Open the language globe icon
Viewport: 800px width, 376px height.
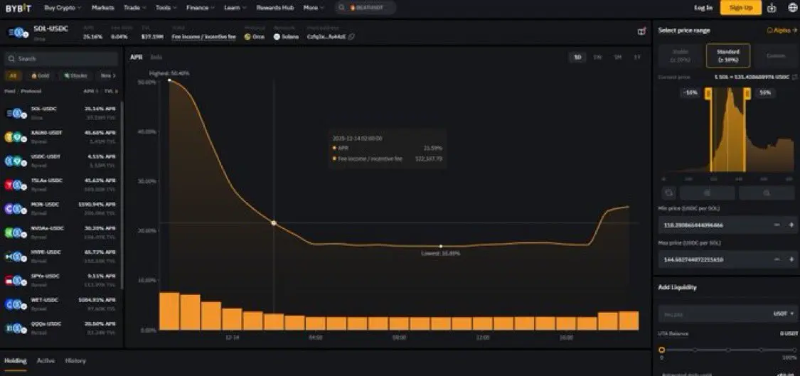click(792, 8)
